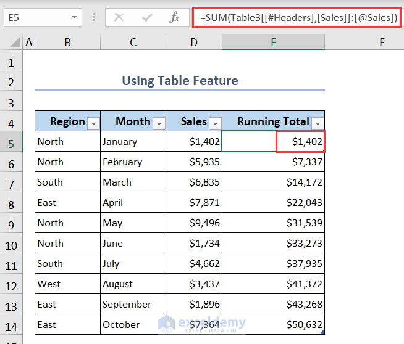Open the Month column filter dropdown
Screen dimensions: 404x344
159,123
